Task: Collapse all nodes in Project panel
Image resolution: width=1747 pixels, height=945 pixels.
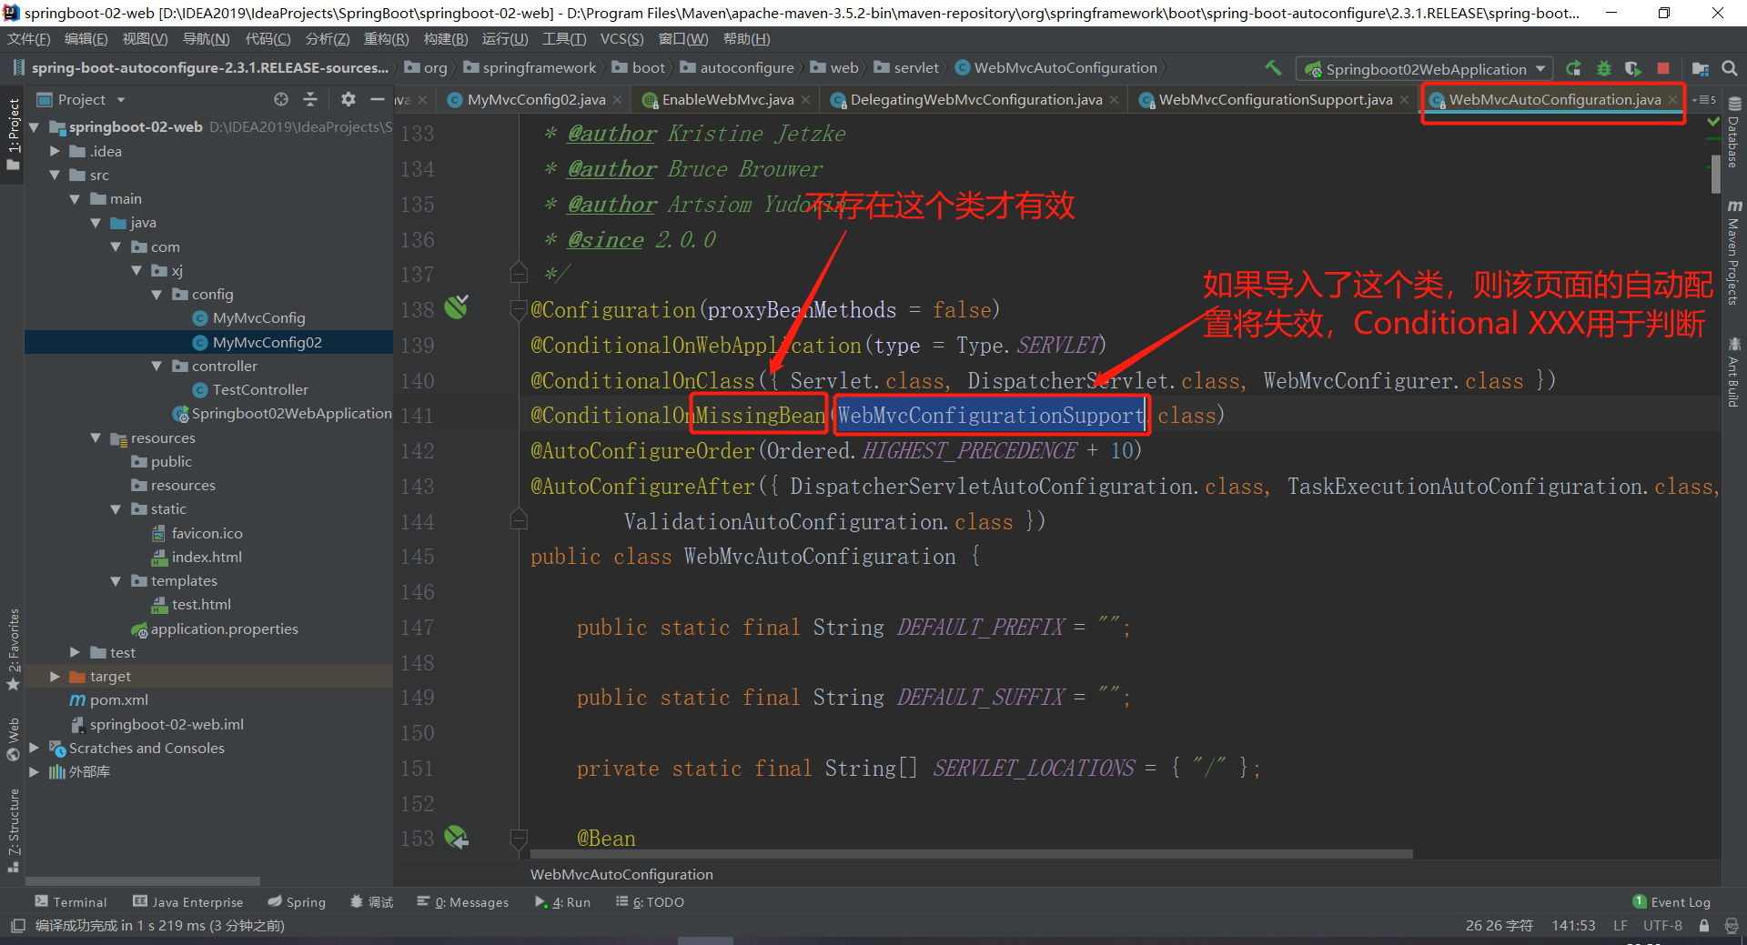Action: click(310, 99)
